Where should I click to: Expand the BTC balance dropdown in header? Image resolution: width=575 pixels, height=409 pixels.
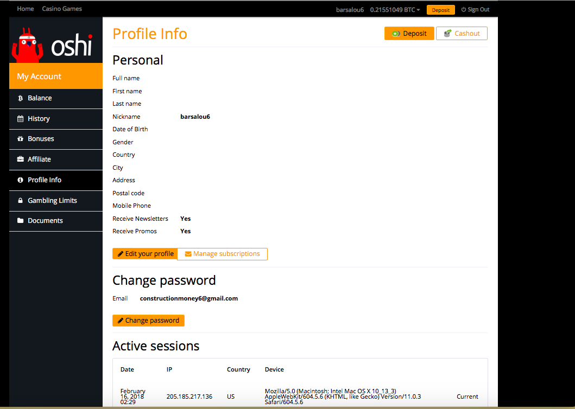(x=395, y=10)
